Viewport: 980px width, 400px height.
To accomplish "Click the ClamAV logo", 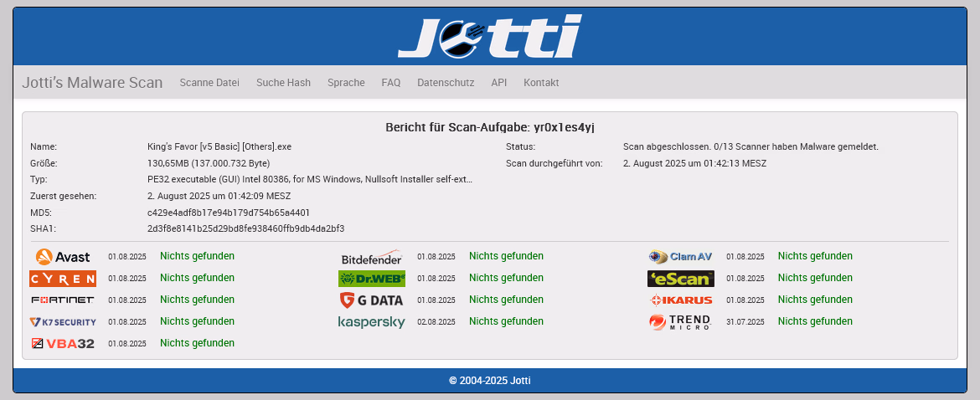I will [x=681, y=256].
